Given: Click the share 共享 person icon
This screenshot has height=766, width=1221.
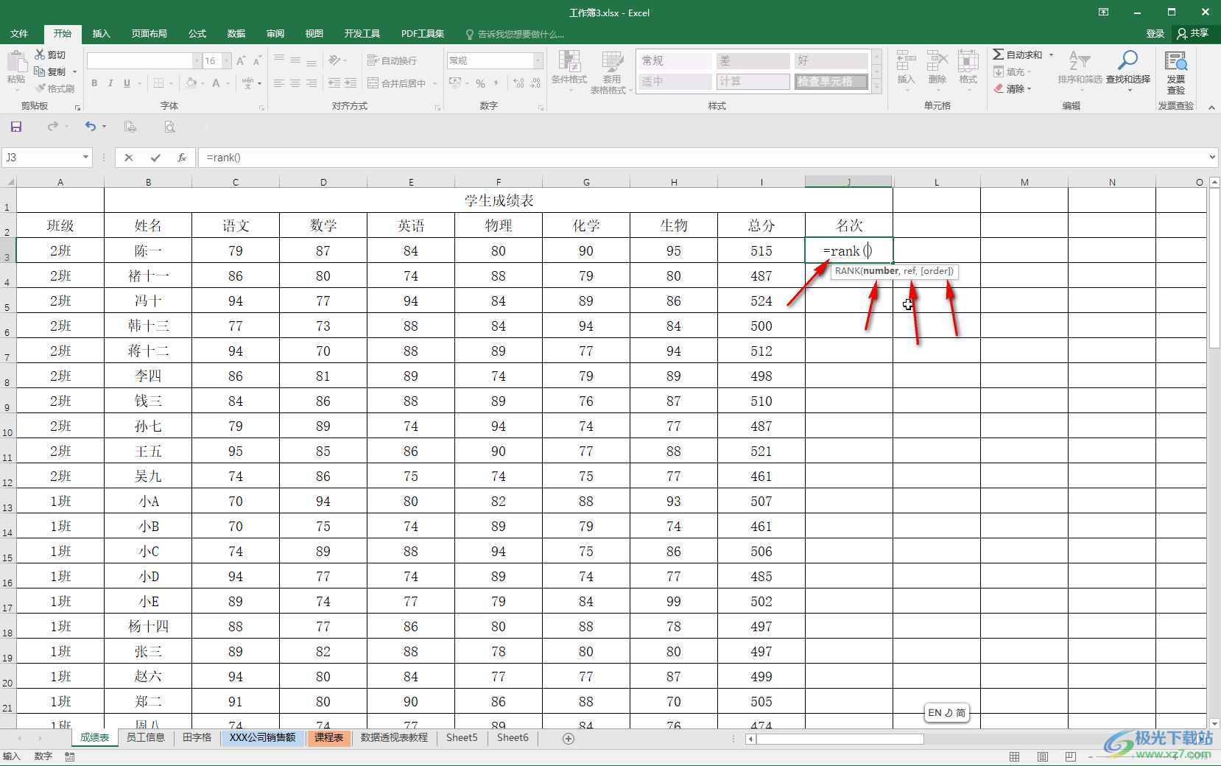Looking at the screenshot, I should pyautogui.click(x=1182, y=33).
